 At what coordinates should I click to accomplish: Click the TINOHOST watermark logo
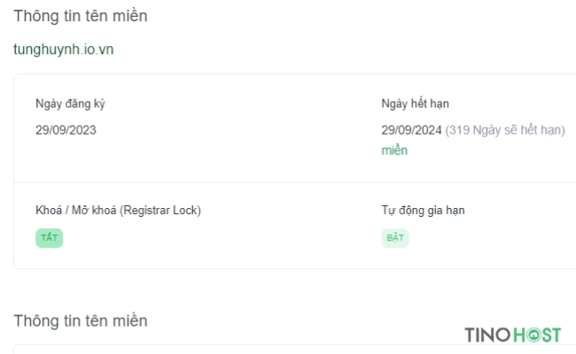coord(513,335)
